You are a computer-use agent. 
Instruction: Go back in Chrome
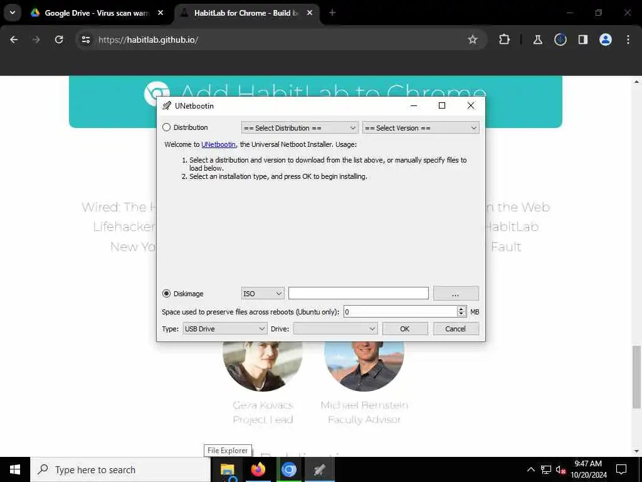click(x=14, y=40)
